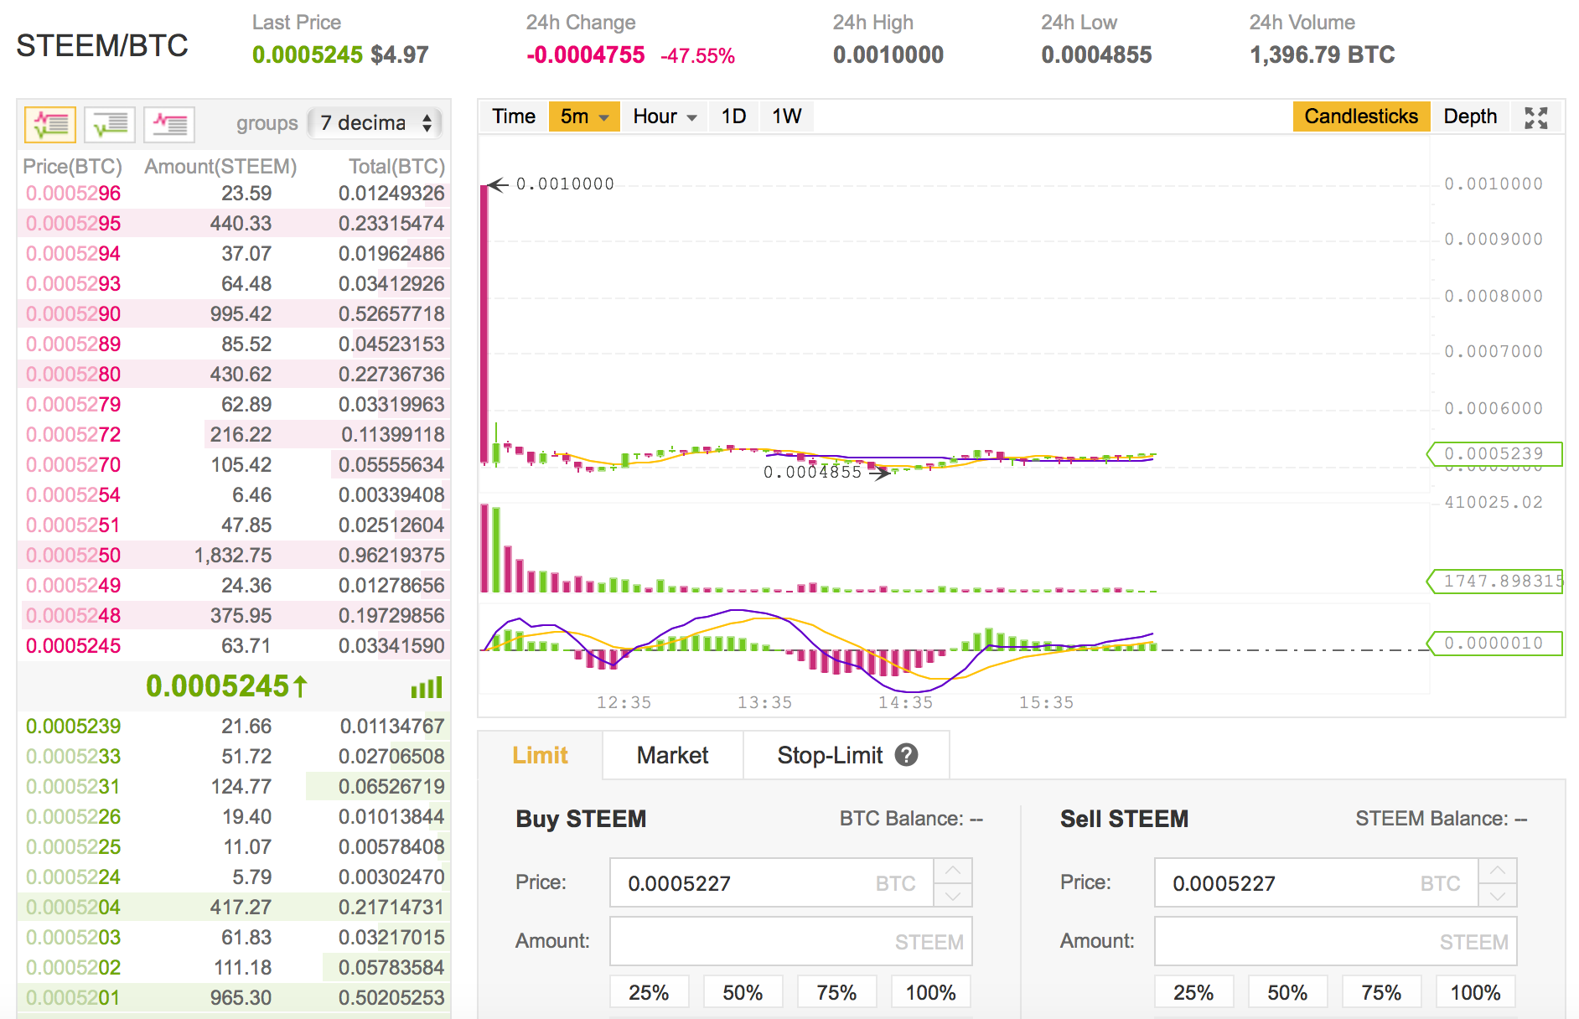Click the 24h Low value 0.0004855
Image resolution: width=1579 pixels, height=1019 pixels.
(1096, 55)
